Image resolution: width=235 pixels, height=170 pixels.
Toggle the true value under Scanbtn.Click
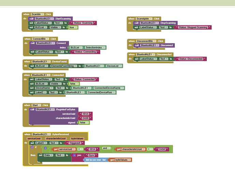coord(73,27)
